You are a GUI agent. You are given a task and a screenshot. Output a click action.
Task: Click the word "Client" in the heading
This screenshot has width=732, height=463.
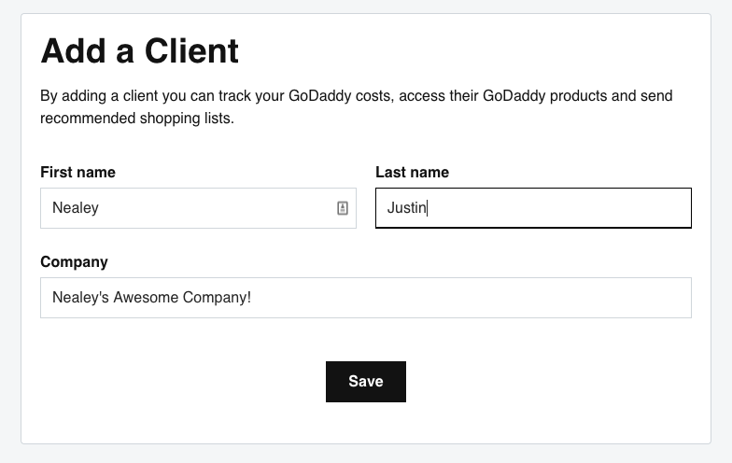pyautogui.click(x=192, y=50)
